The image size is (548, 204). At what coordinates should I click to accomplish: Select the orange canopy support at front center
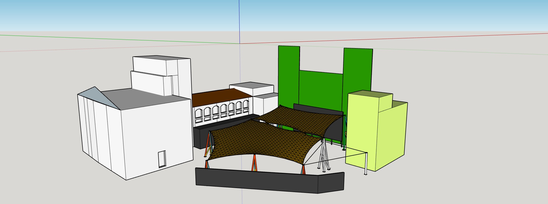(254, 163)
